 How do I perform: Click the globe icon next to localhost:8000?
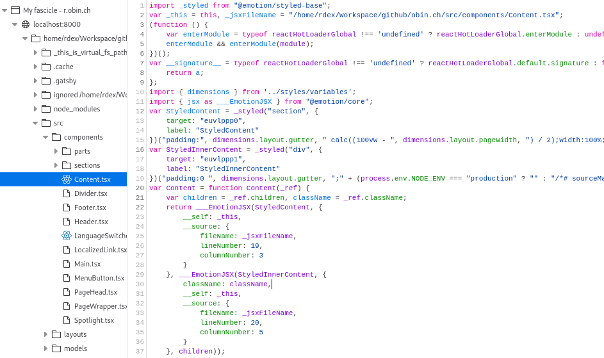[26, 24]
